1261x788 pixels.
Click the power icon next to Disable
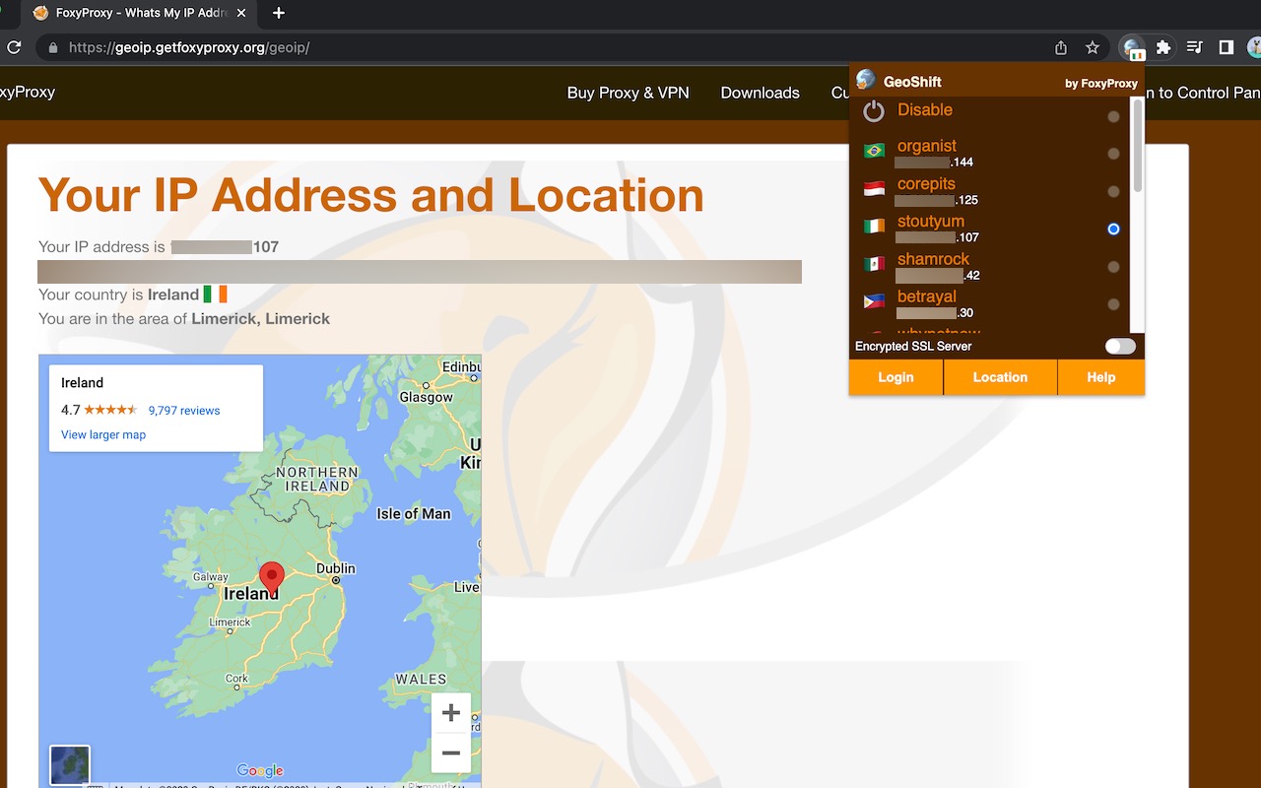(874, 111)
